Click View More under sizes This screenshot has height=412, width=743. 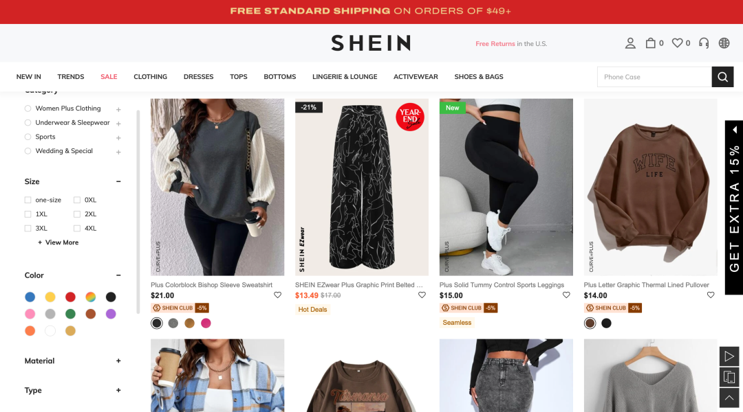click(x=58, y=242)
